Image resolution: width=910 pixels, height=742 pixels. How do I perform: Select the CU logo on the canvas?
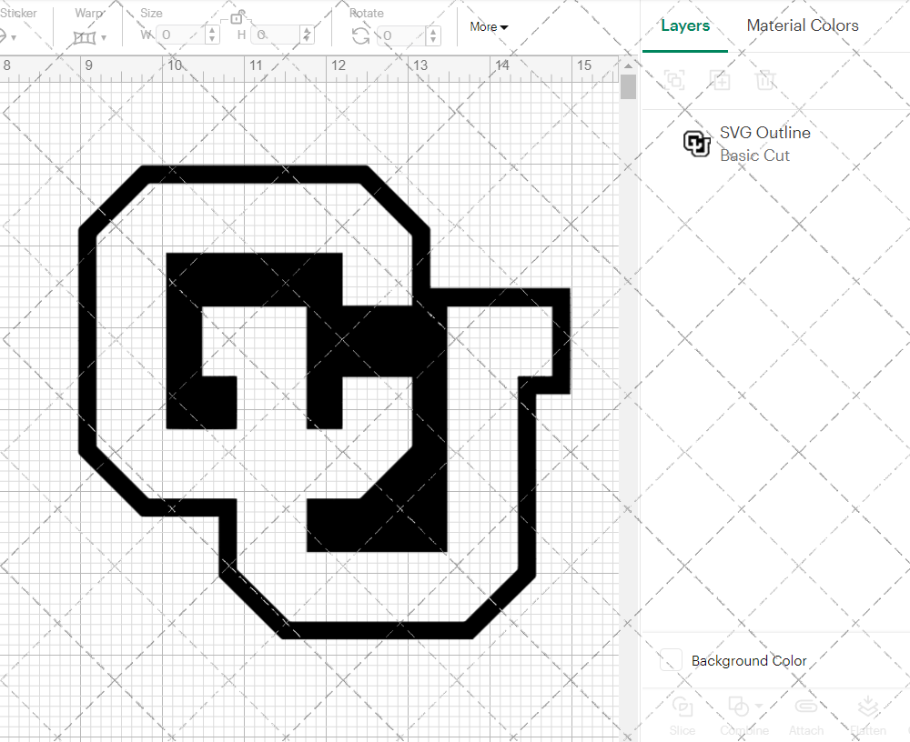click(325, 402)
